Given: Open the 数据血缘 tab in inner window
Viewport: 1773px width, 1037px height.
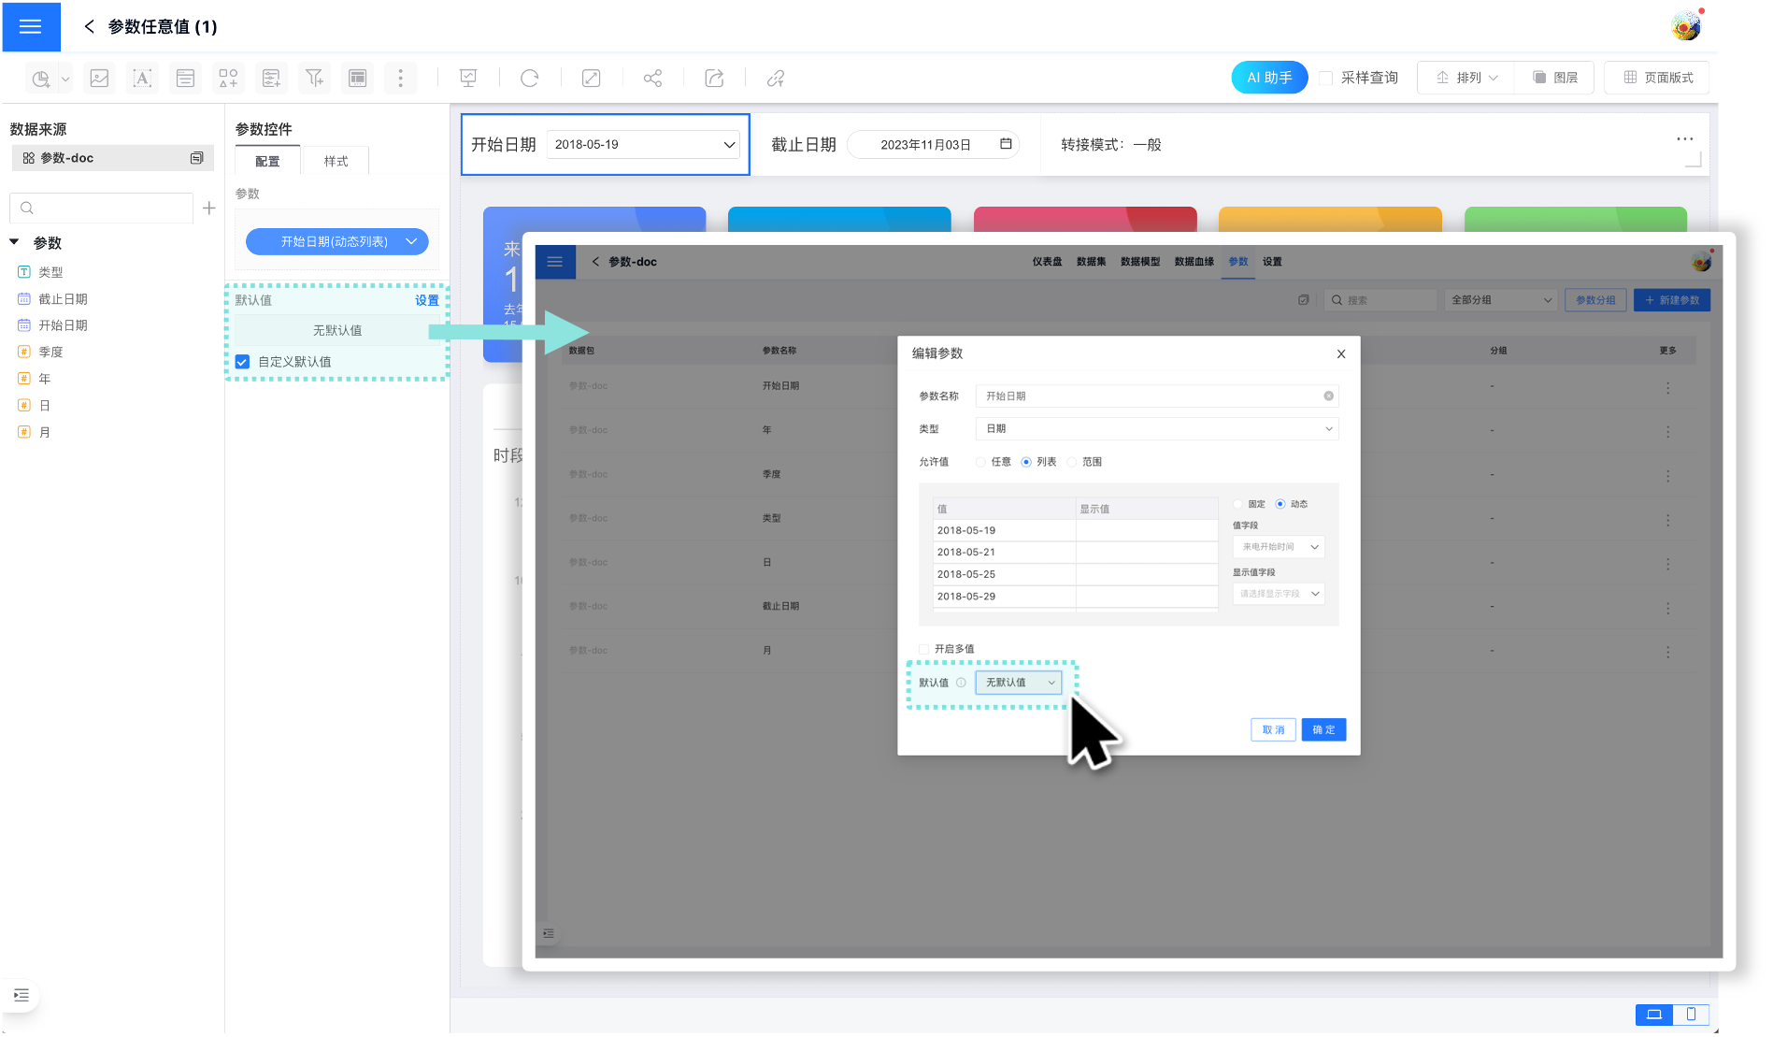Looking at the screenshot, I should click(x=1194, y=262).
